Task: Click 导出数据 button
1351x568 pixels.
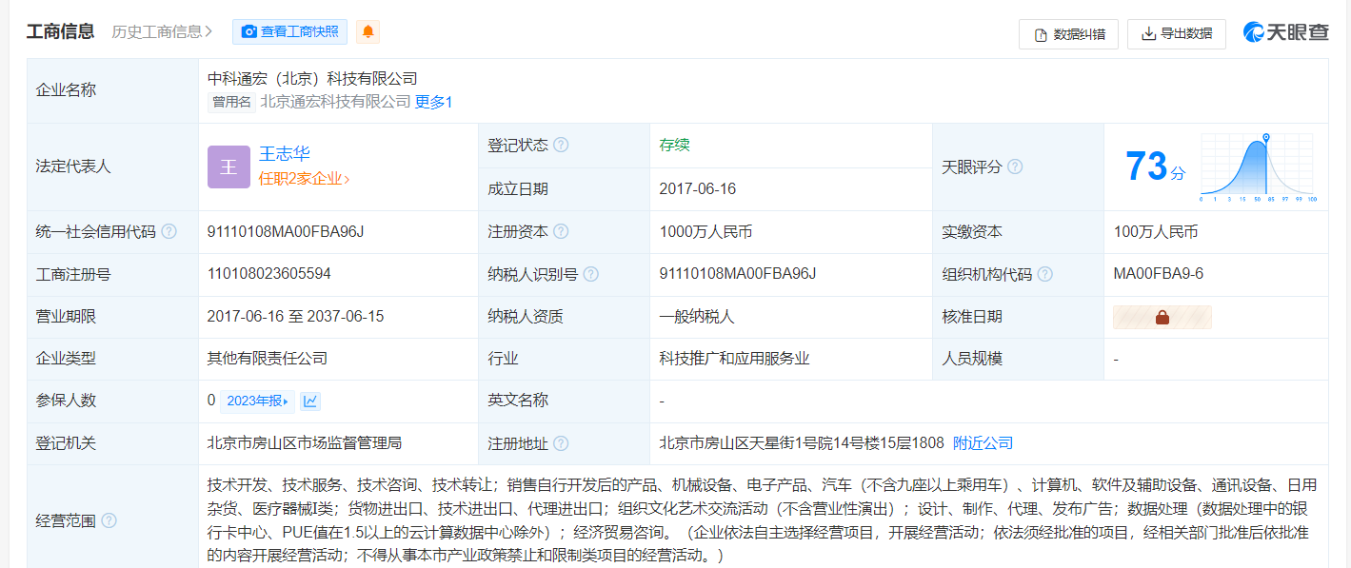Action: pyautogui.click(x=1177, y=34)
